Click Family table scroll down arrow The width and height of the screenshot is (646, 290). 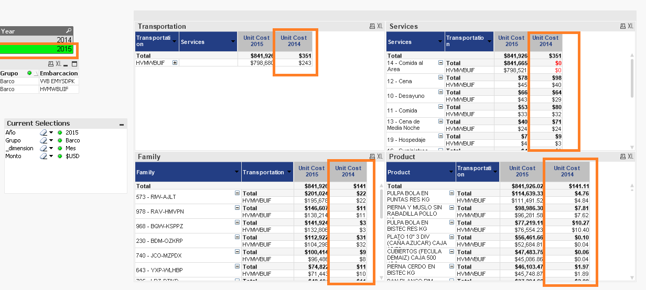(x=381, y=278)
